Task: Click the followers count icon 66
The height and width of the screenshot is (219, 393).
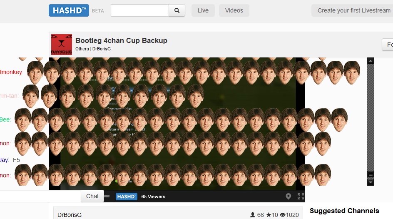Action: pos(257,215)
